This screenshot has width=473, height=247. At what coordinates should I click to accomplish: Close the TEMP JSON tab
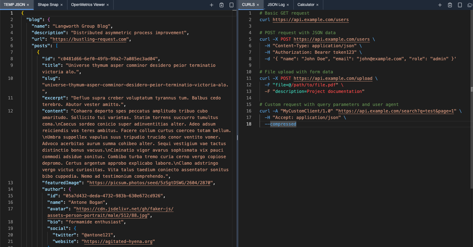pyautogui.click(x=28, y=5)
